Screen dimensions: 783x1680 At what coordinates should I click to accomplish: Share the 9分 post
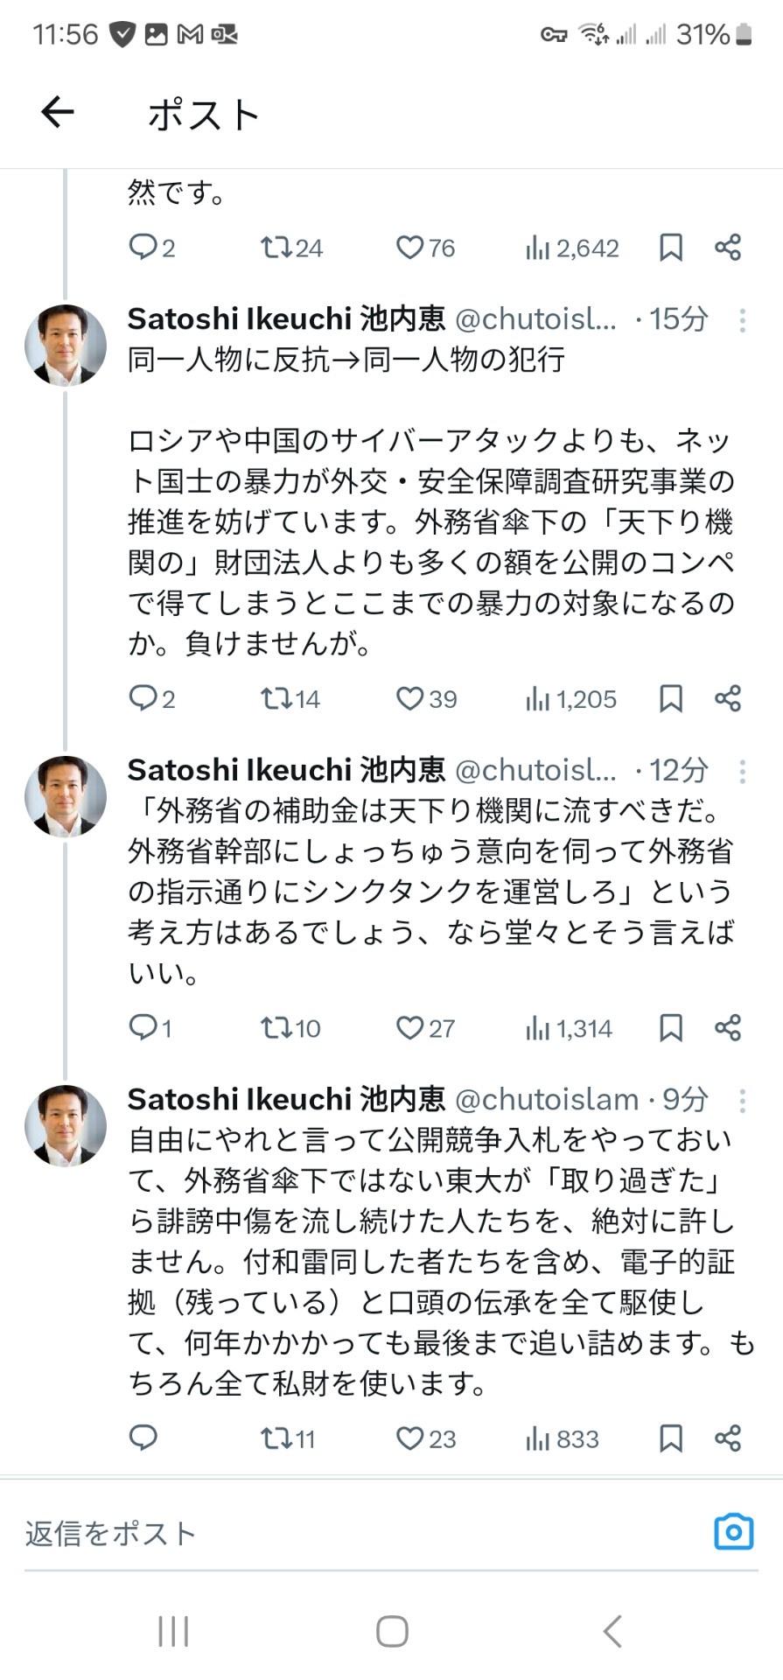pyautogui.click(x=728, y=1438)
